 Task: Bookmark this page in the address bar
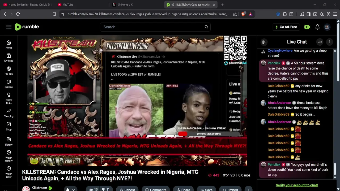point(54,14)
